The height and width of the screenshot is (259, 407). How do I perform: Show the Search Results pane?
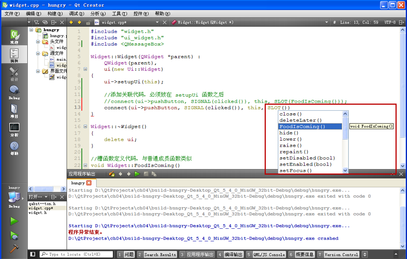pos(157,255)
